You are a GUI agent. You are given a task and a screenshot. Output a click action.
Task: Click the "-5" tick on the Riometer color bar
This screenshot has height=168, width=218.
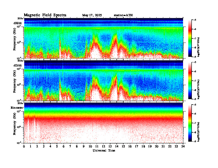pos(195,105)
